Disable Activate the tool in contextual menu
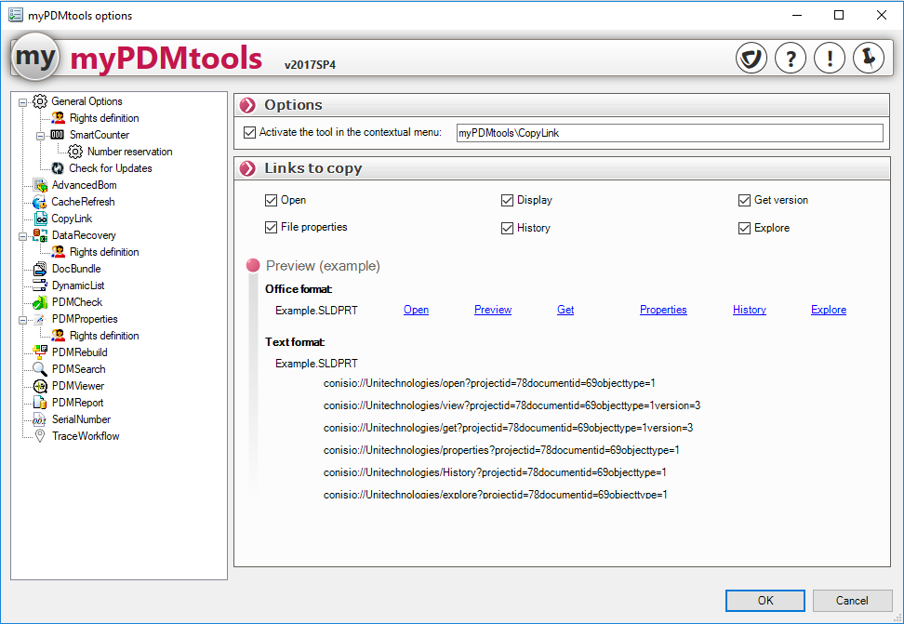 [x=249, y=133]
